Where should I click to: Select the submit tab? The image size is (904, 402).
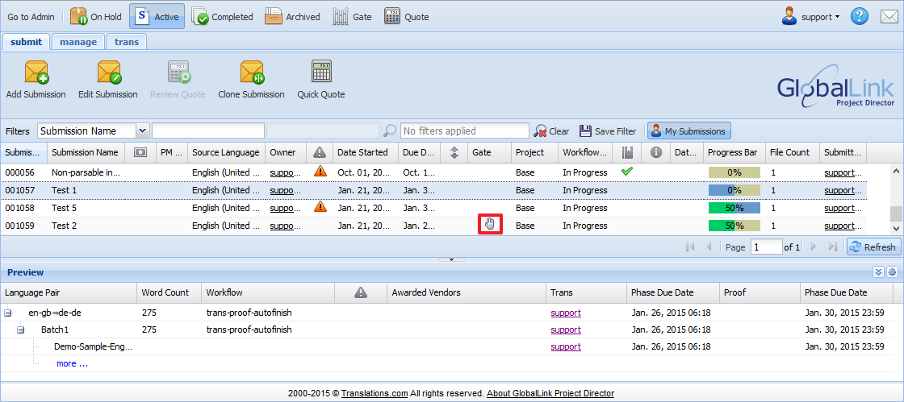tap(26, 42)
